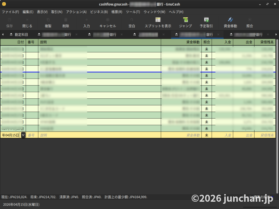The width and height of the screenshot is (279, 209).
Task: Click the 空白 toolbar icon
Action: [x=131, y=20]
